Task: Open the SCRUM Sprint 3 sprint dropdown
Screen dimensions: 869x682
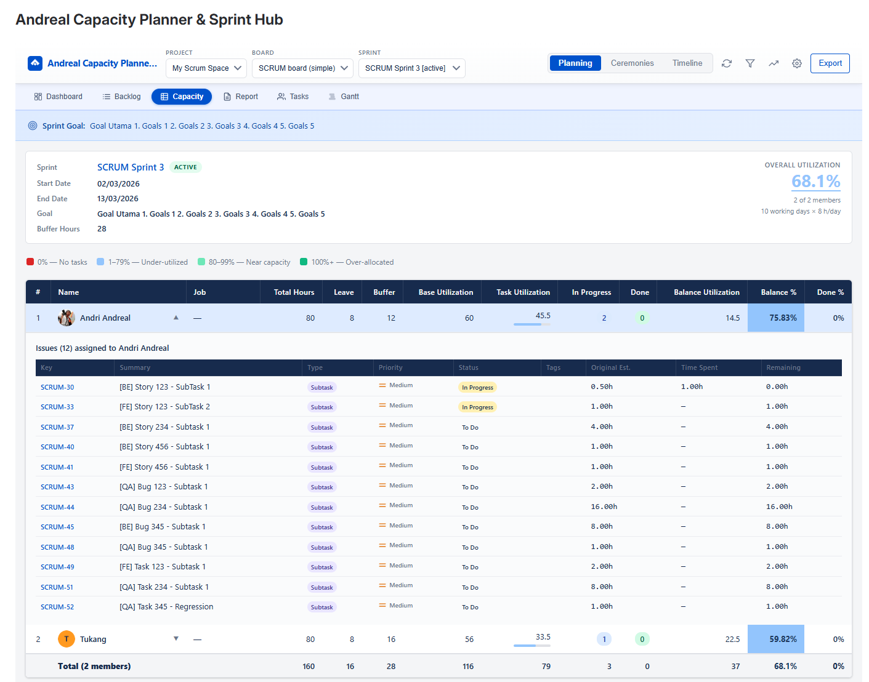Action: click(x=411, y=68)
